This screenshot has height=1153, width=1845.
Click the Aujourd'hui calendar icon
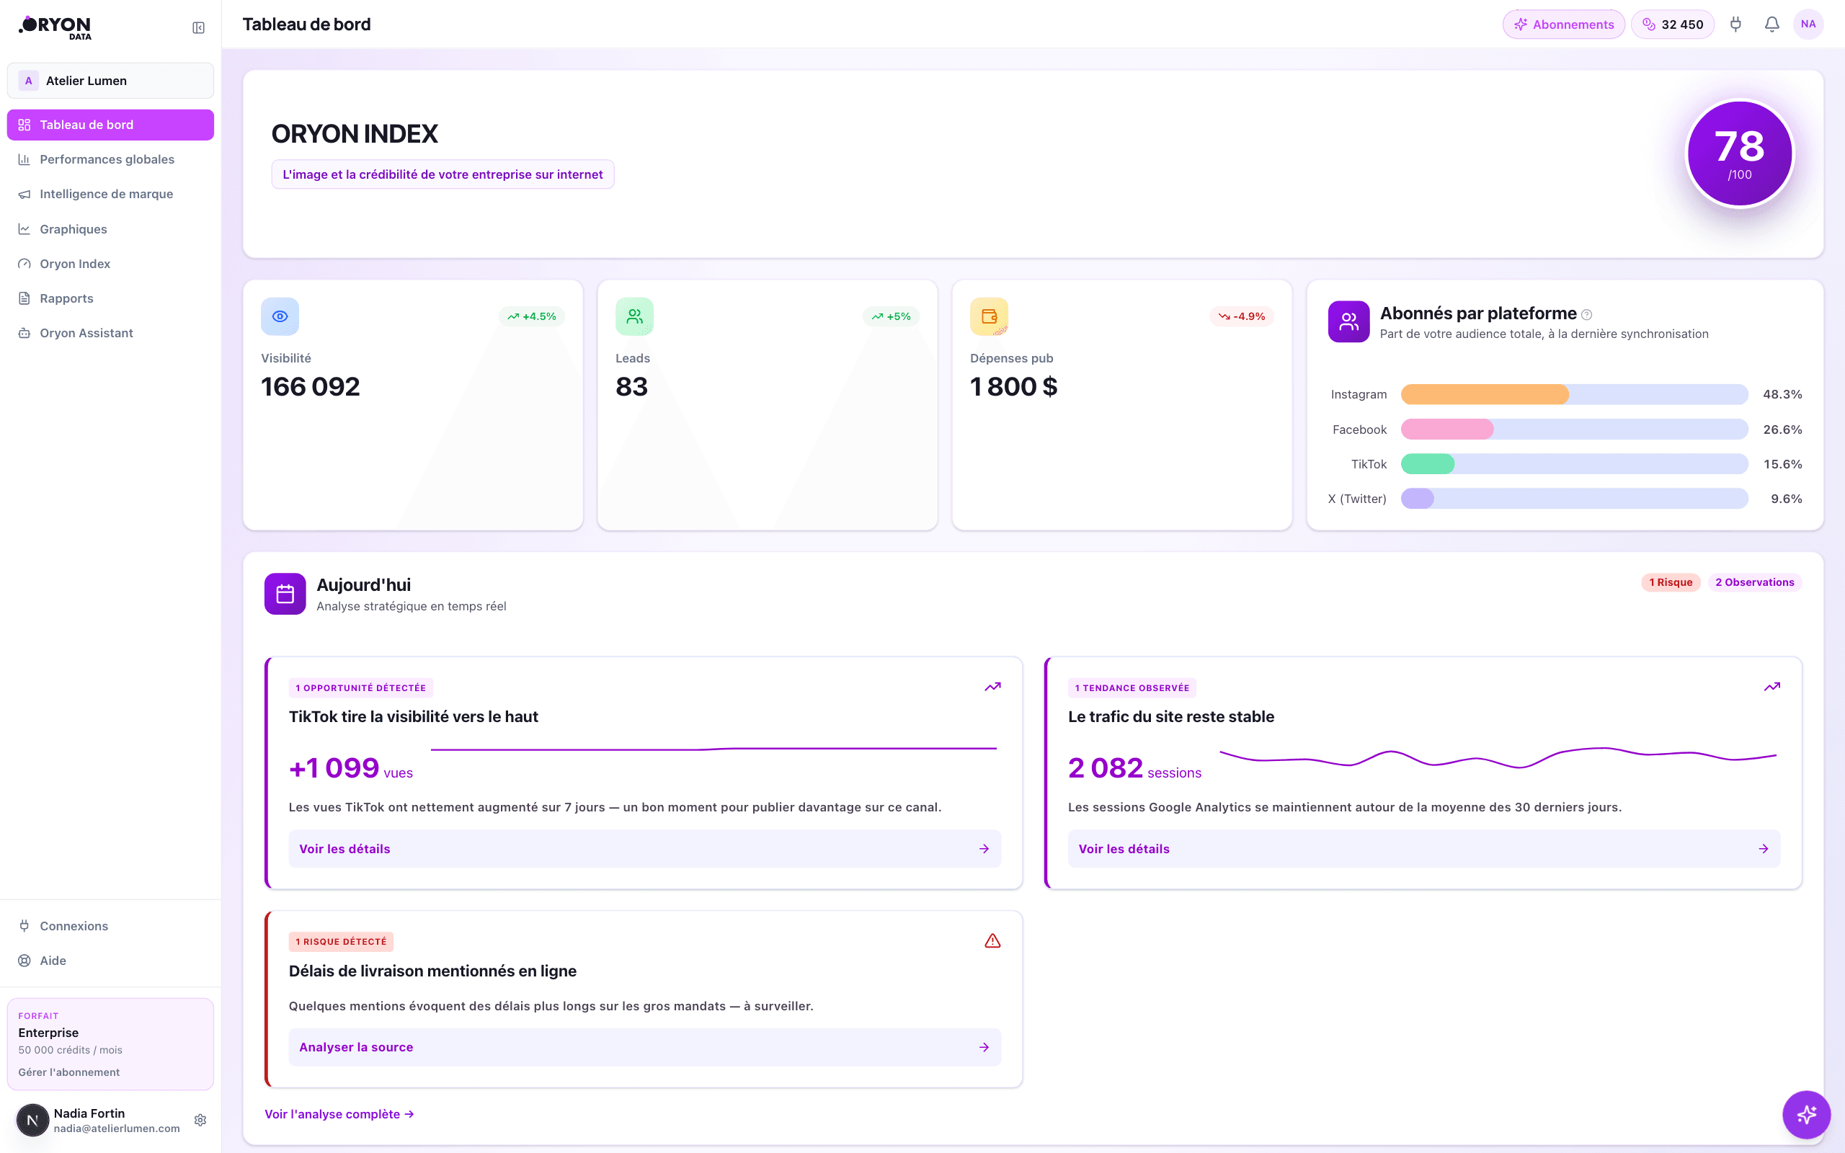coord(285,594)
